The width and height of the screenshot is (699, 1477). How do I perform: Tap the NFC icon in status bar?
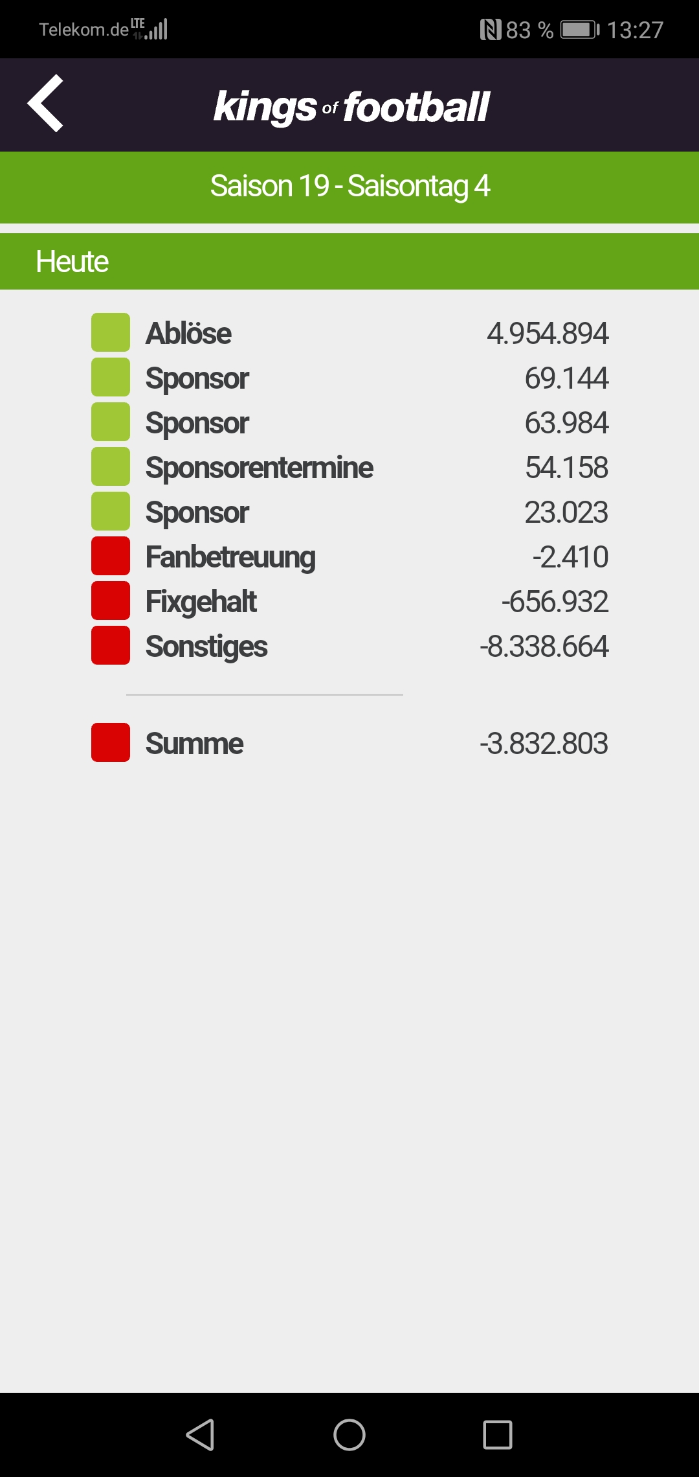491,30
